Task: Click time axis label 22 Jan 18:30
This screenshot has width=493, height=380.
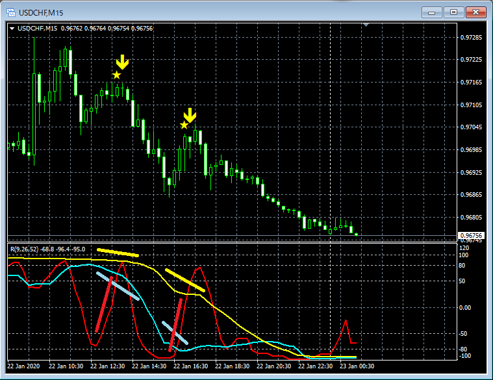Action: coord(233,366)
